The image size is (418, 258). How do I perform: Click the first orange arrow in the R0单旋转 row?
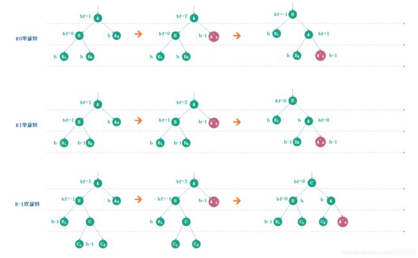[x=138, y=34]
